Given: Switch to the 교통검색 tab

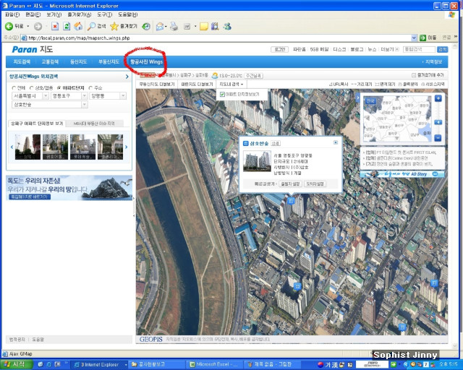Looking at the screenshot, I should coord(50,61).
